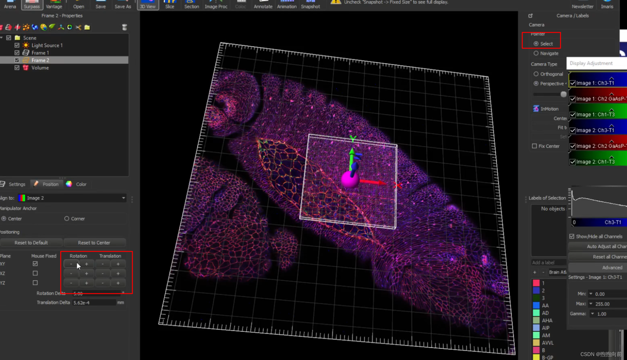Select the Navigate pointer radio button
The image size is (627, 360).
(x=536, y=53)
